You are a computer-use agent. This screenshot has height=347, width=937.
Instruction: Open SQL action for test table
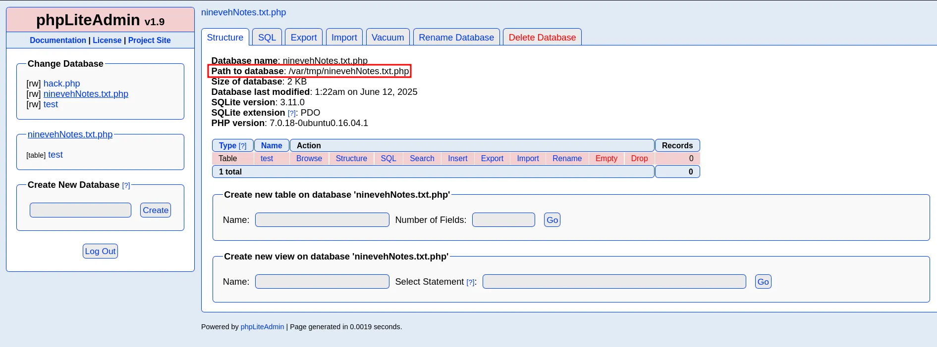388,159
